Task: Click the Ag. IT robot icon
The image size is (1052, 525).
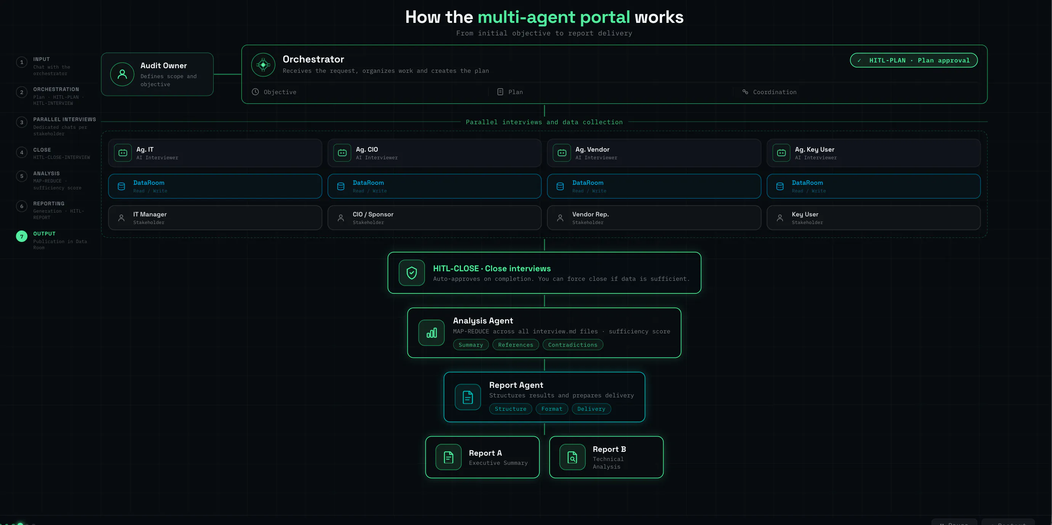Action: pyautogui.click(x=122, y=153)
